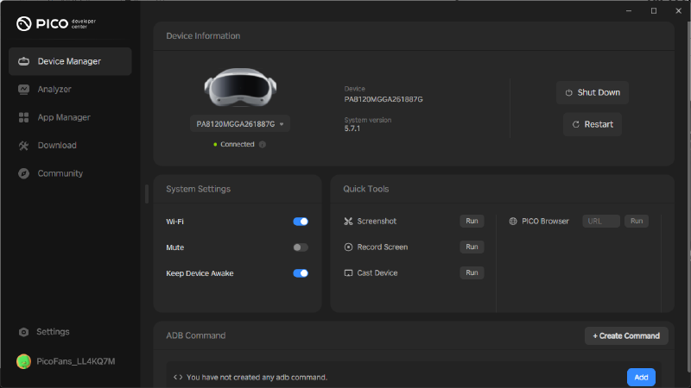Screen dimensions: 691x388
Task: Open the Analyzer section
Action: point(54,90)
